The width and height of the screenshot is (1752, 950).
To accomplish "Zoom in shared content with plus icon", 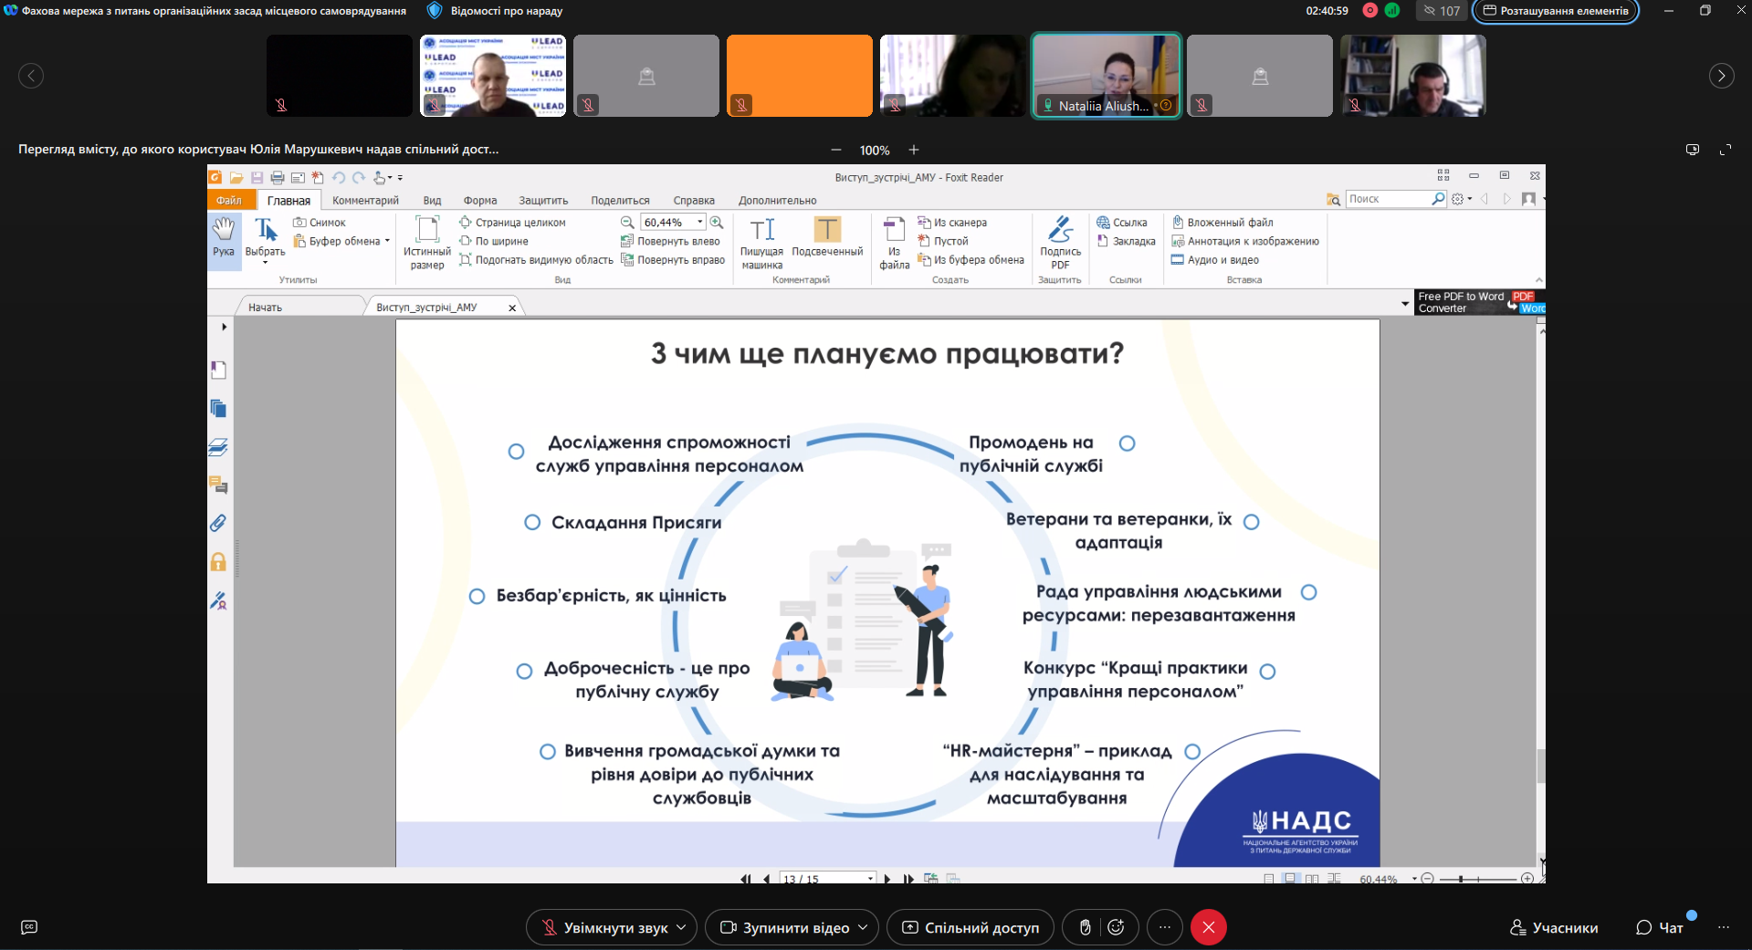I will coord(913,150).
